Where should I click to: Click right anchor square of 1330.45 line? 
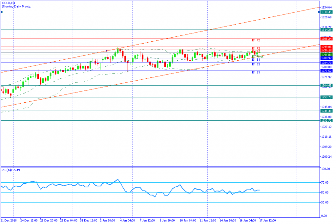(x=319, y=12)
